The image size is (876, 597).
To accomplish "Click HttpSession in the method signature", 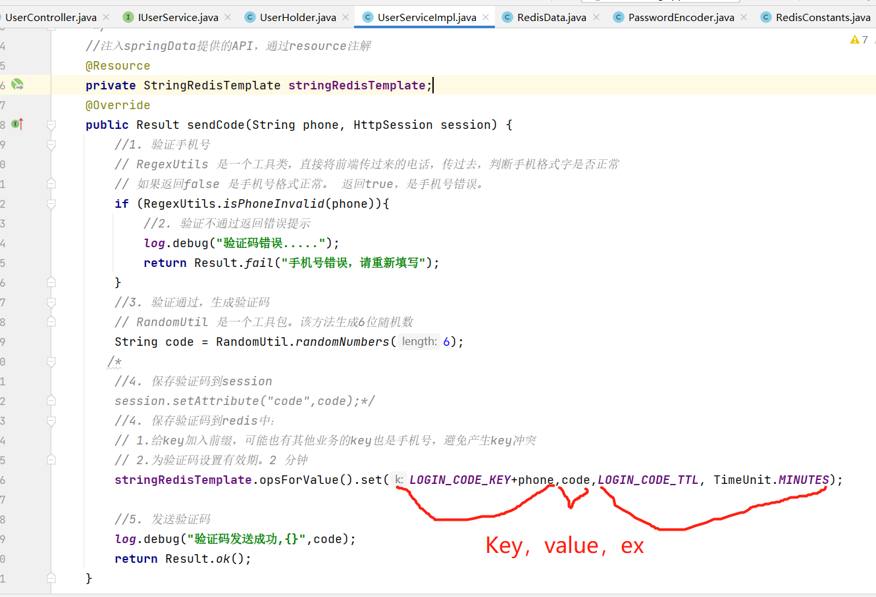I will click(393, 125).
